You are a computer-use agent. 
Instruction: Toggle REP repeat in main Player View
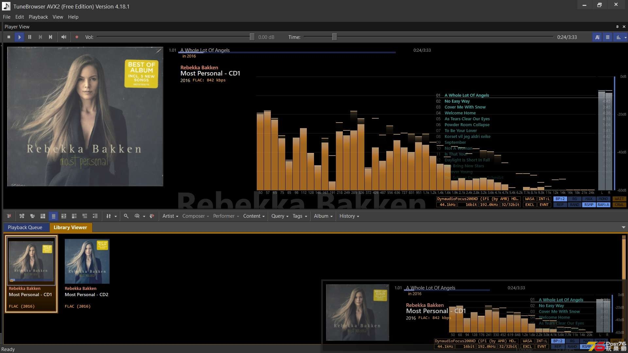click(x=560, y=205)
